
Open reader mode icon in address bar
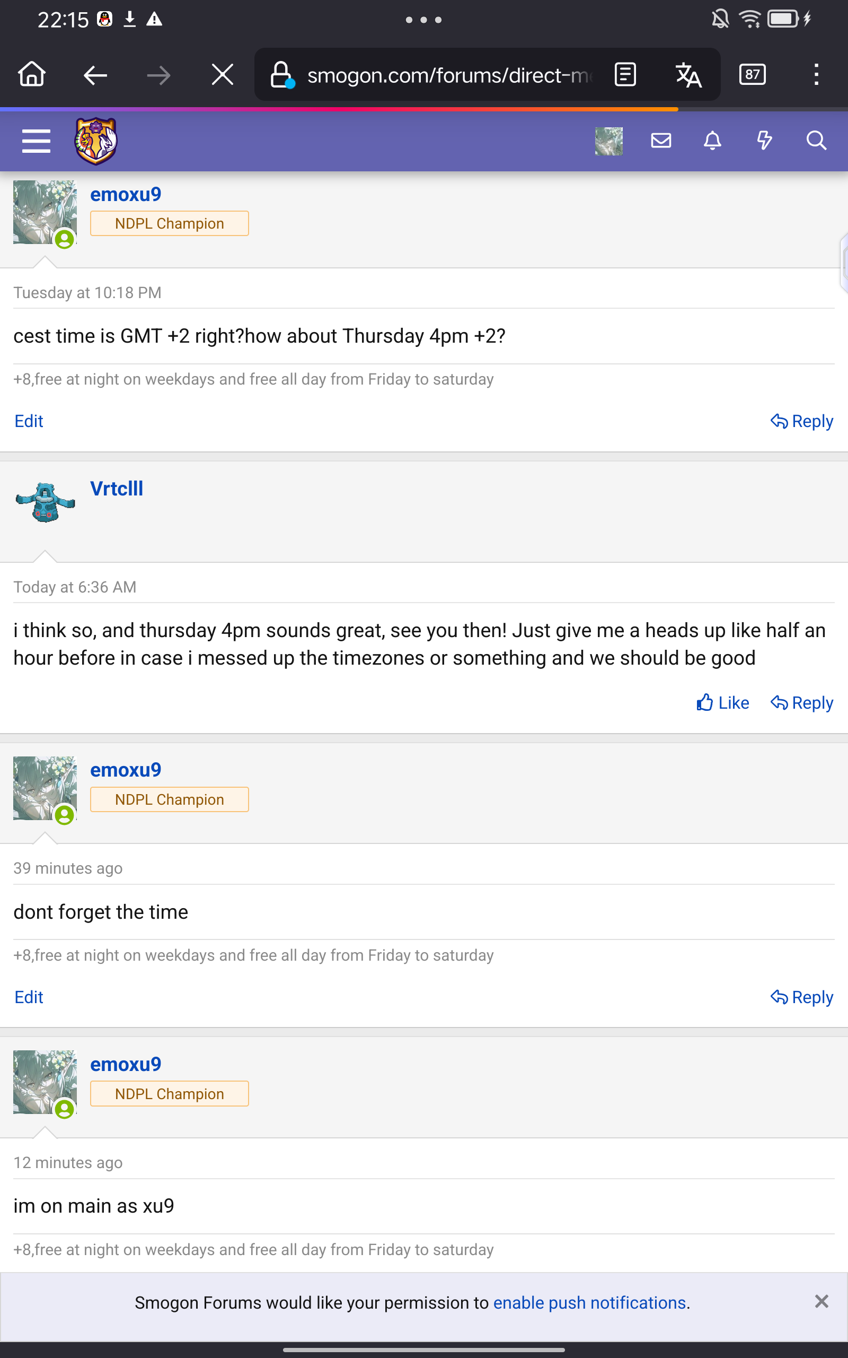pos(625,74)
